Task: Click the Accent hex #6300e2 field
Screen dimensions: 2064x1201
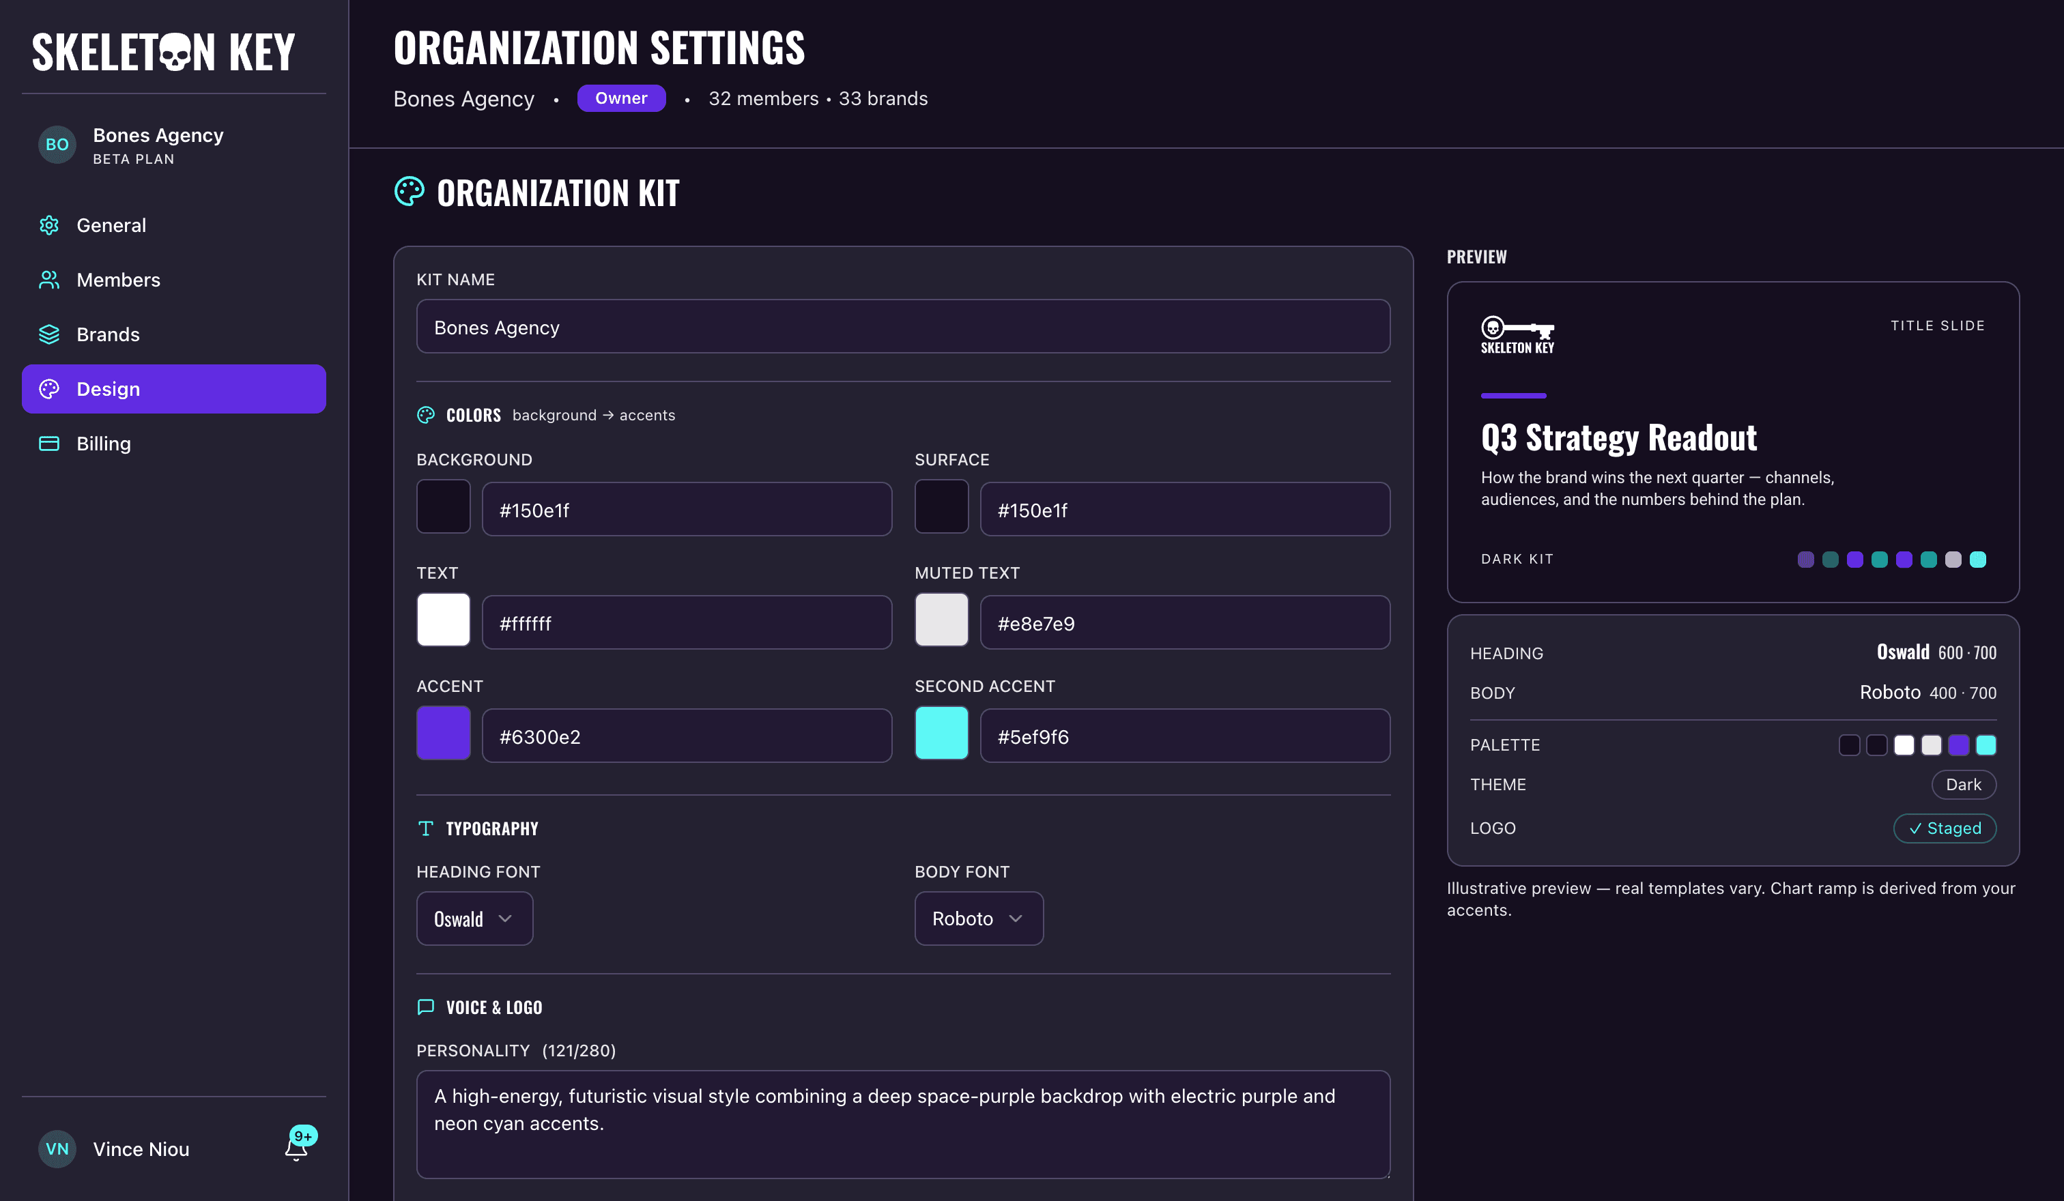Action: [x=687, y=736]
